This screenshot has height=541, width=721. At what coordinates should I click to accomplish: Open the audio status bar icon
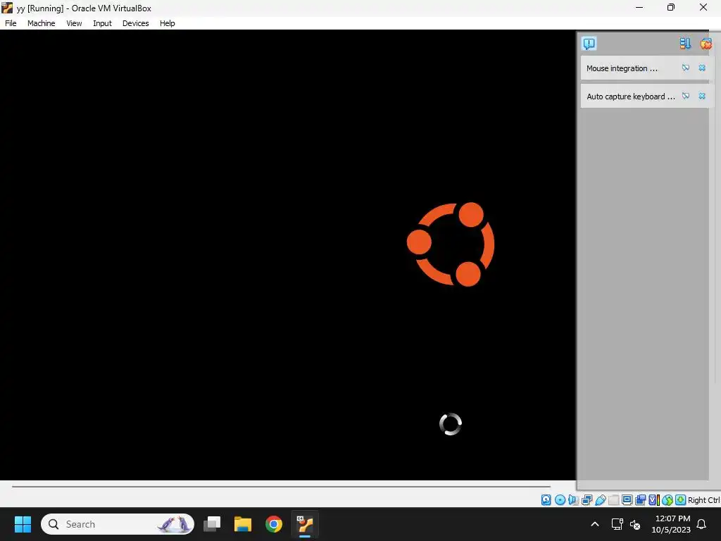pyautogui.click(x=573, y=500)
